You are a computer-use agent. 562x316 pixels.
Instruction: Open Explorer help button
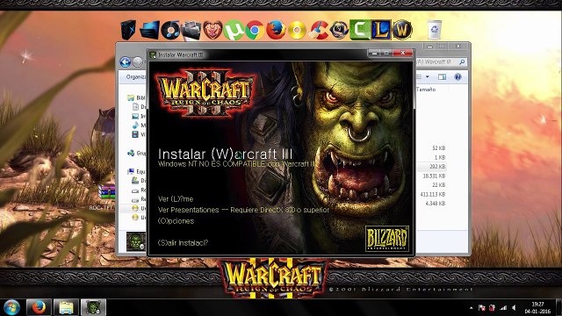pyautogui.click(x=458, y=76)
